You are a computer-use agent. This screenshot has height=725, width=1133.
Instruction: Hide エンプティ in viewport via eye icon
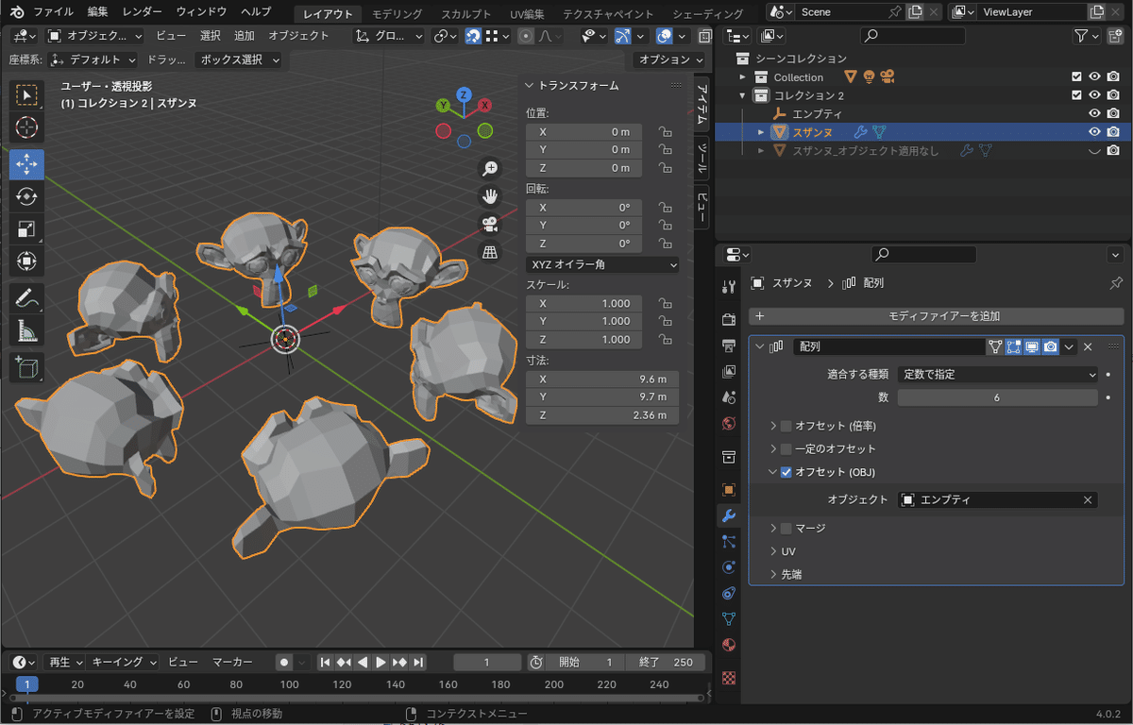(x=1095, y=113)
